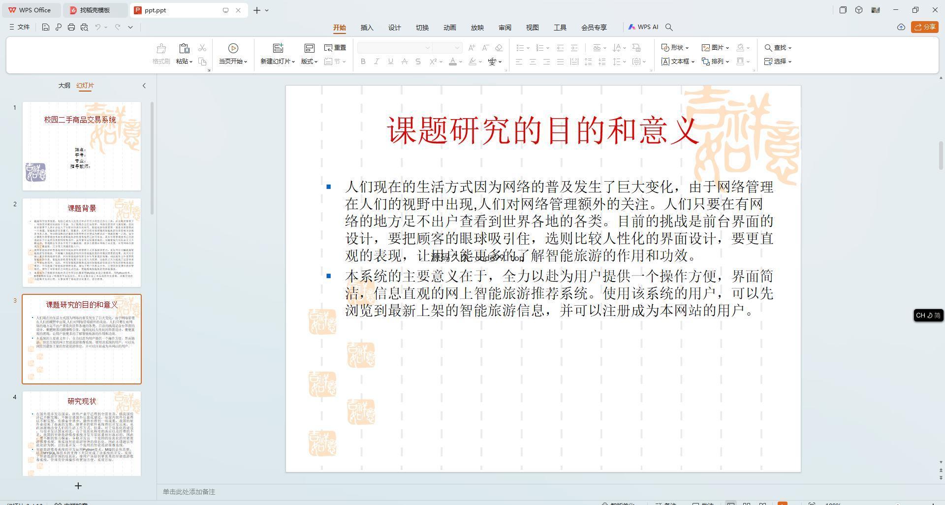The width and height of the screenshot is (945, 505).
Task: Collapse the slide thumbnail pane
Action: (144, 86)
